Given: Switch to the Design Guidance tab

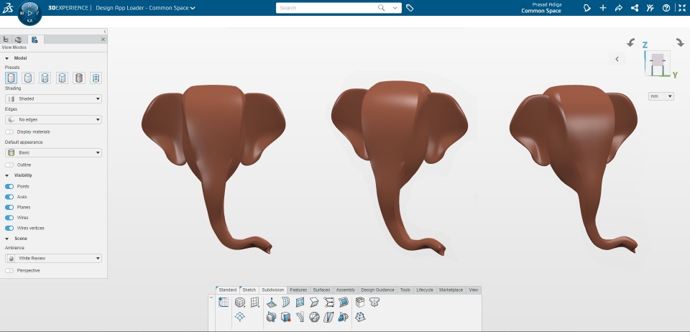Looking at the screenshot, I should click(x=377, y=290).
